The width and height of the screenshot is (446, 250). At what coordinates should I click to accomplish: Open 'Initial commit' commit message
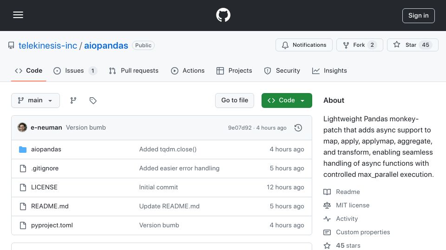(x=158, y=187)
